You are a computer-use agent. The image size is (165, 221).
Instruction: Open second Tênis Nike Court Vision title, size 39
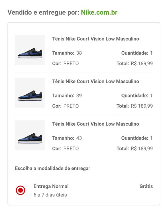click(96, 81)
